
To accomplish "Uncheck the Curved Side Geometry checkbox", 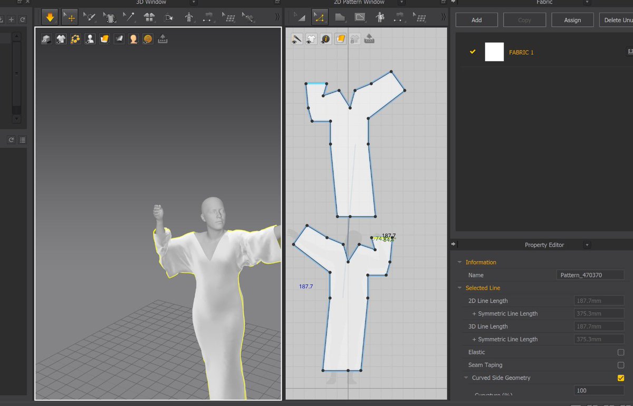I will (621, 378).
